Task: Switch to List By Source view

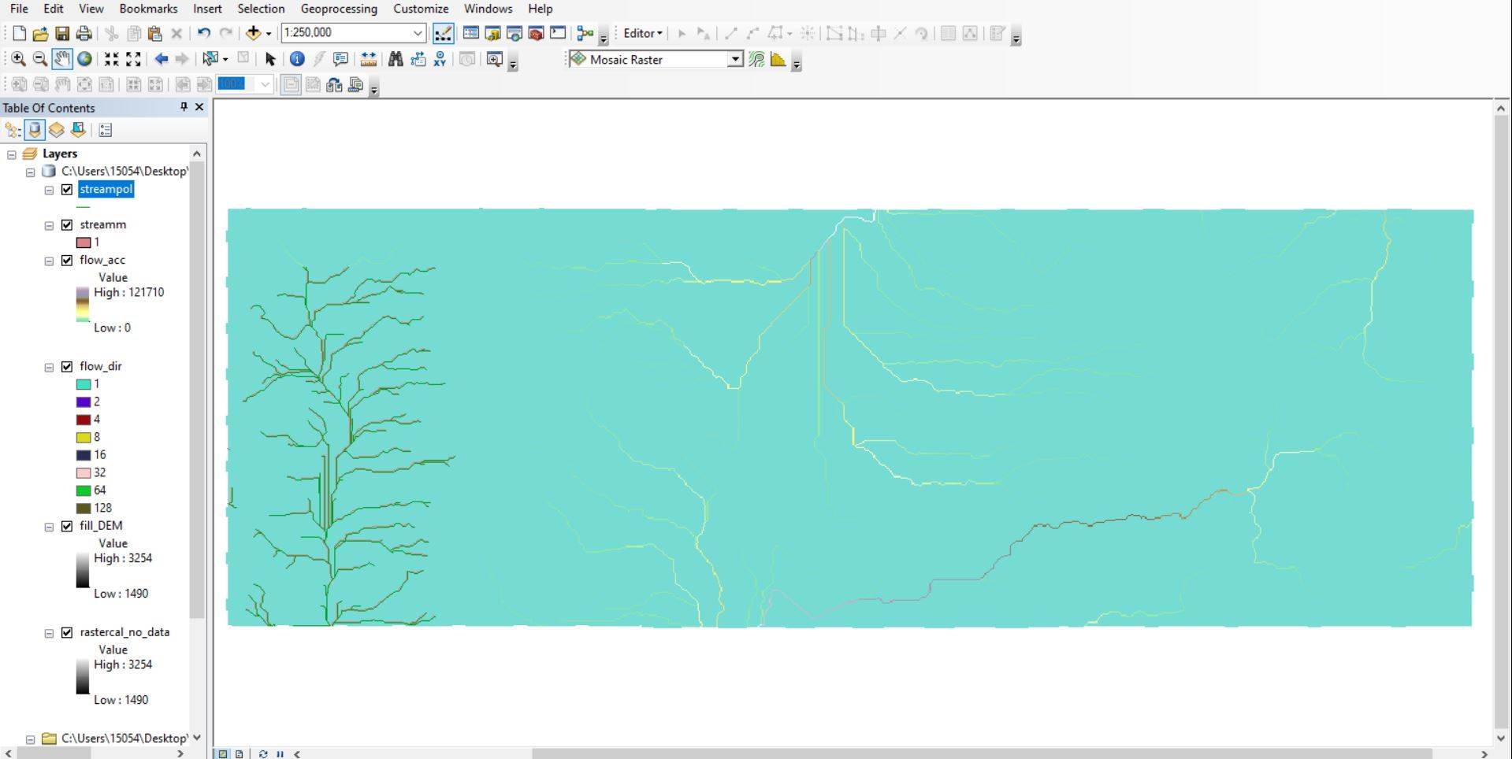Action: click(x=35, y=130)
